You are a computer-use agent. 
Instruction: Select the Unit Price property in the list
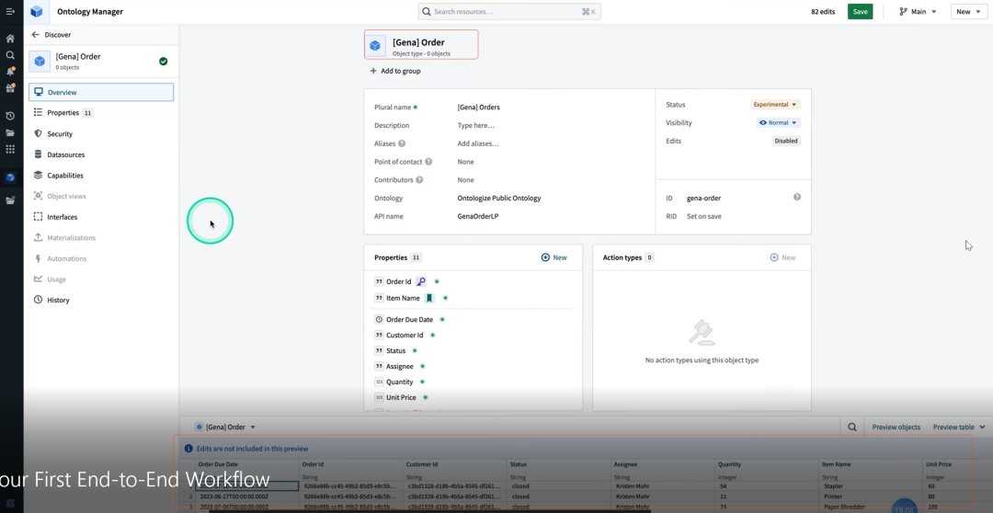click(401, 398)
